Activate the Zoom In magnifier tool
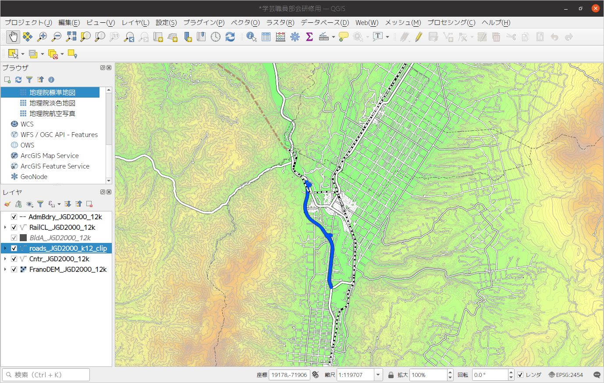Viewport: 604px width, 383px height. pyautogui.click(x=42, y=37)
